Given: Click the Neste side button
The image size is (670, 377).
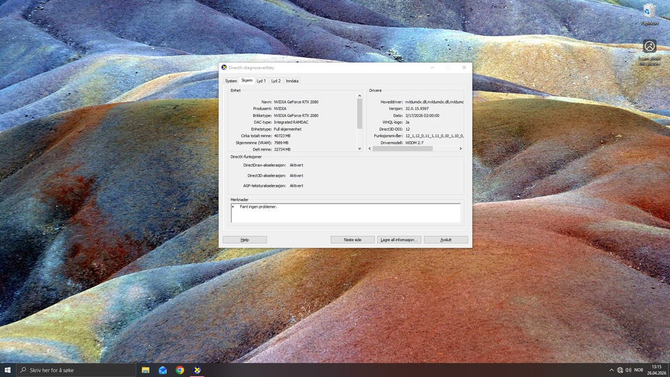Looking at the screenshot, I should [x=352, y=240].
